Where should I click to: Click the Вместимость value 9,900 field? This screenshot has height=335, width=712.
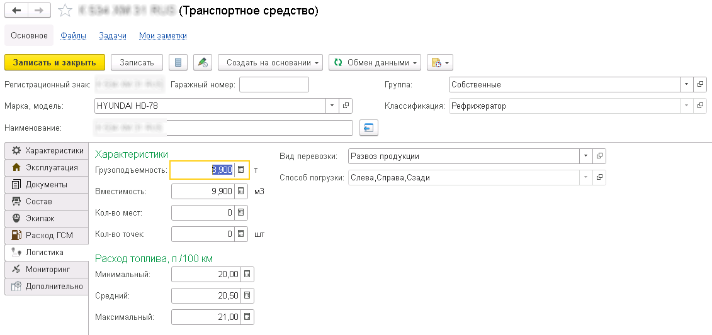(x=203, y=191)
